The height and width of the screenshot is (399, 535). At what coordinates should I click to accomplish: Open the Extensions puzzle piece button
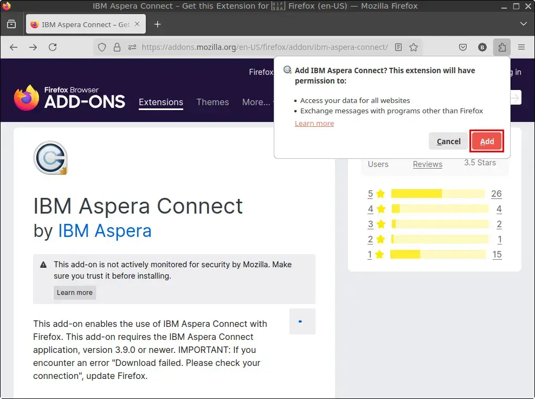coord(502,47)
